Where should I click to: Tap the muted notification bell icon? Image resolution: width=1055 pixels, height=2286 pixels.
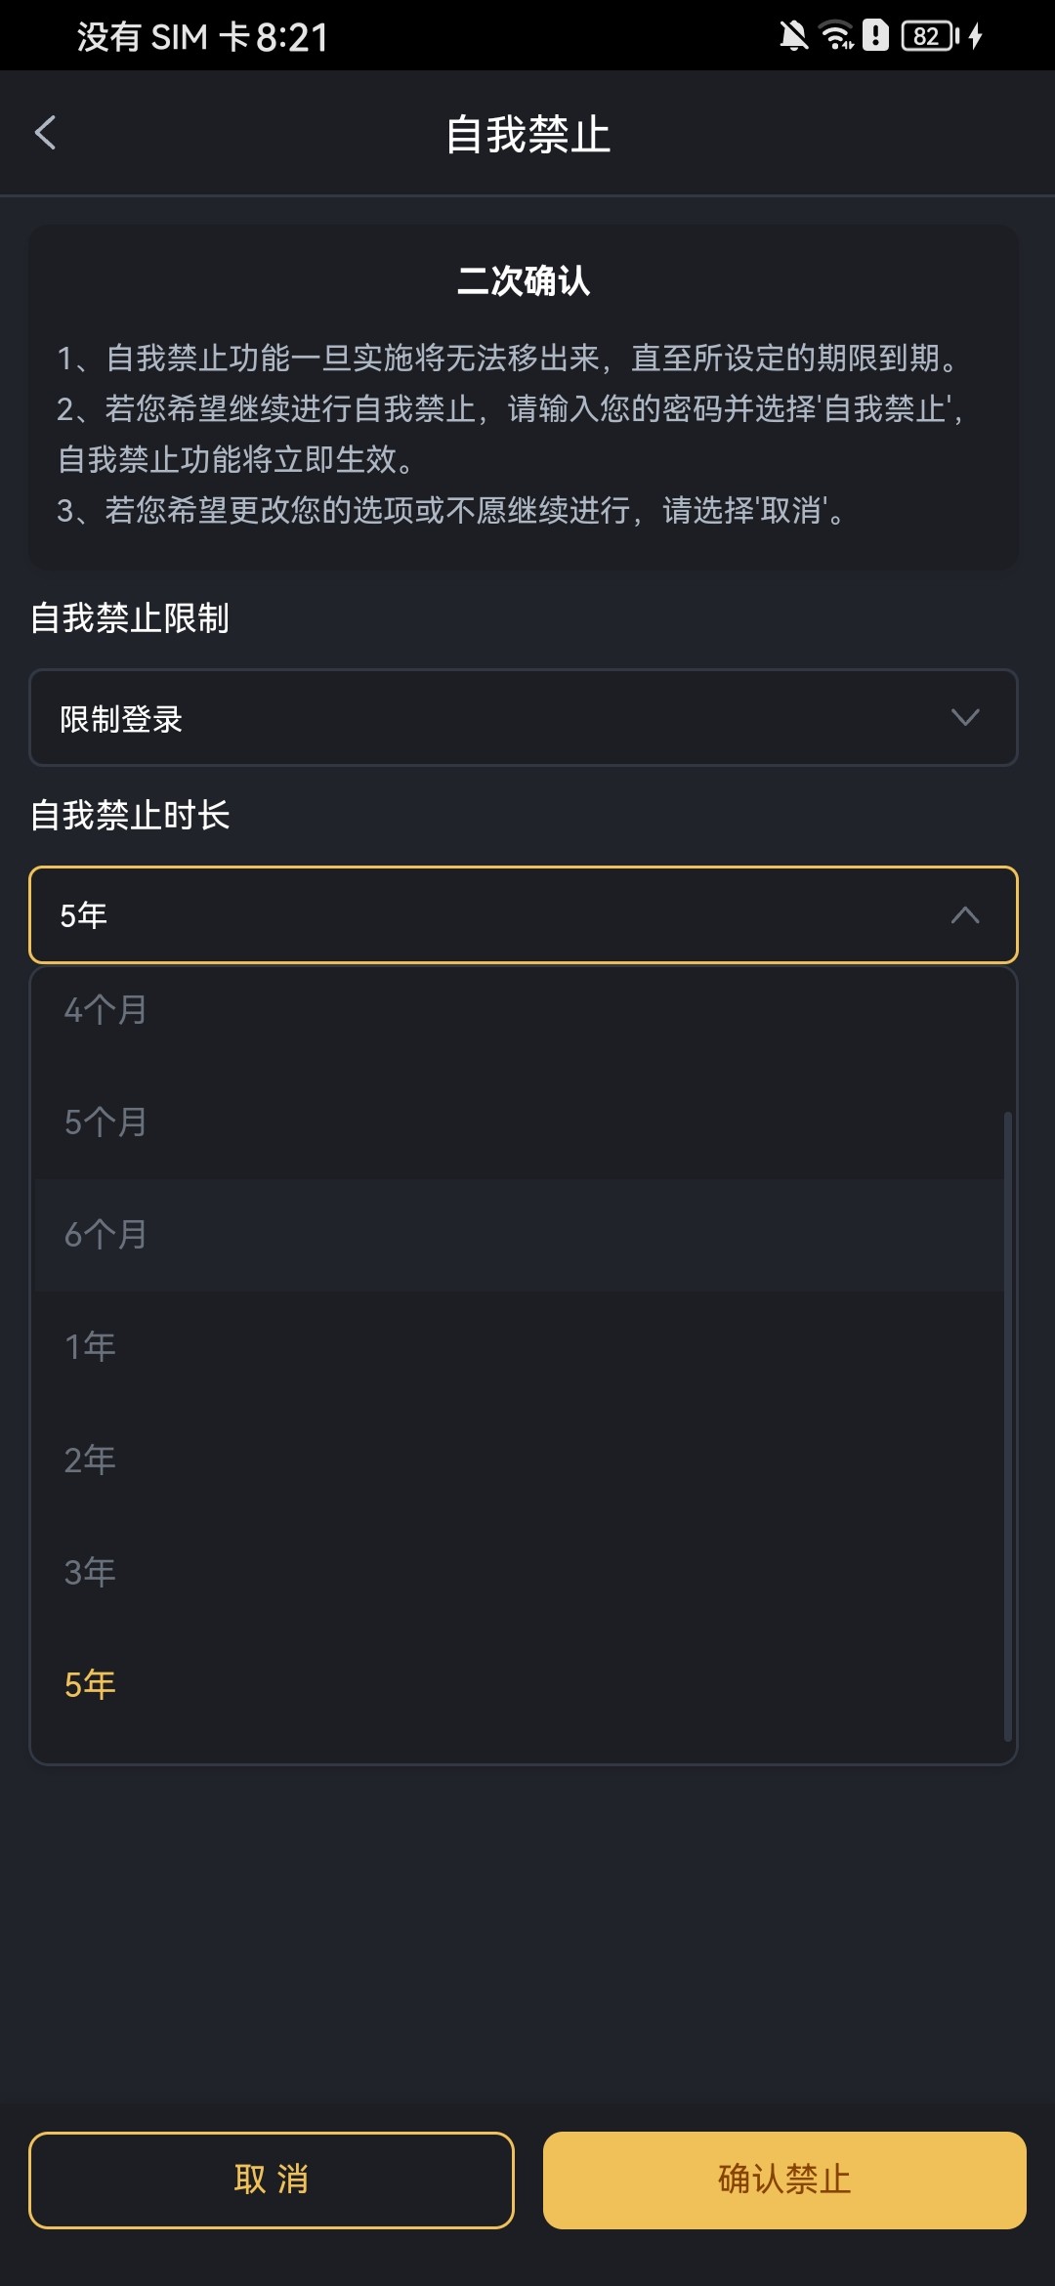(793, 36)
